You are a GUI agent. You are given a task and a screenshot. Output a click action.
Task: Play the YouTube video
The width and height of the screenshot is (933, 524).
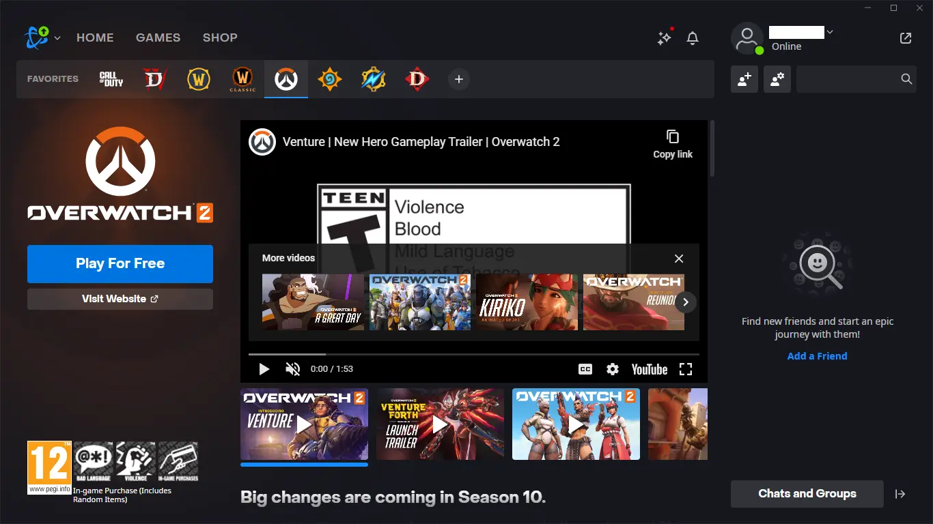(x=264, y=369)
